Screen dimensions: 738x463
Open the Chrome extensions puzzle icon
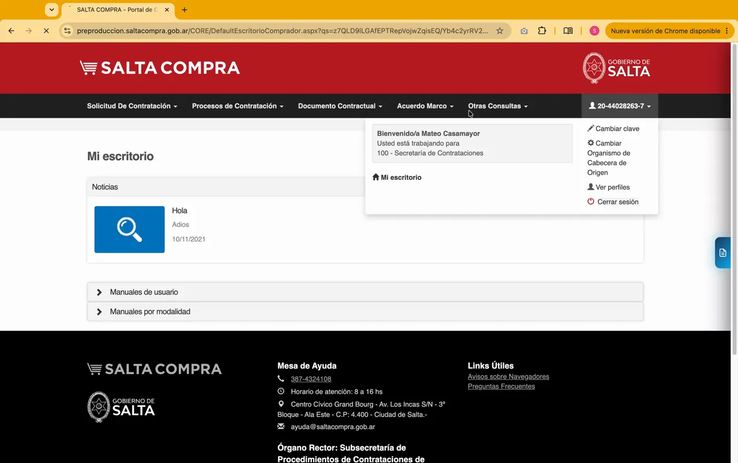(x=542, y=31)
